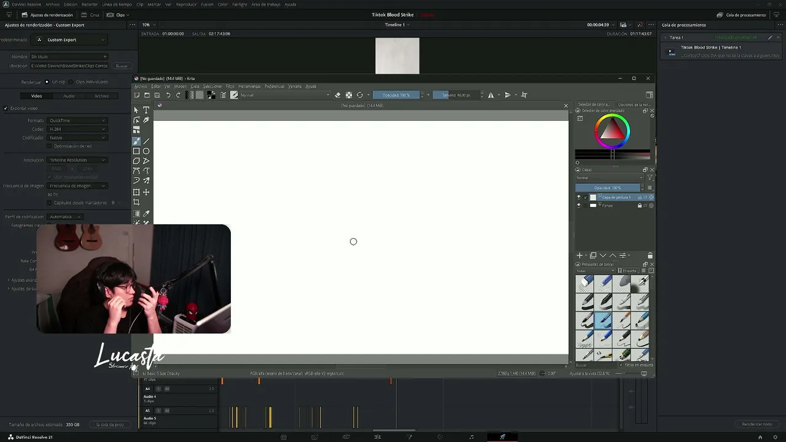Select the Polygon tool in Krita
The image size is (786, 442).
[x=136, y=161]
